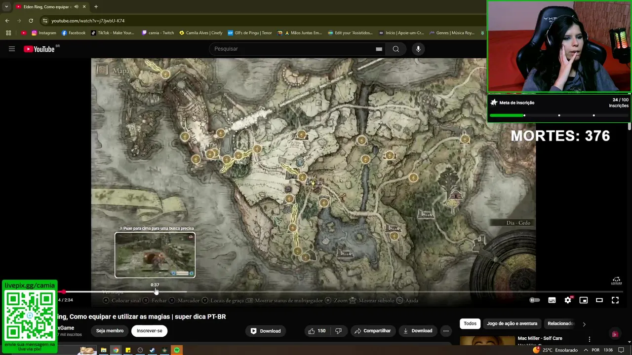This screenshot has height=355, width=632.
Task: Mute the tab via speaker icon
Action: pyautogui.click(x=76, y=7)
